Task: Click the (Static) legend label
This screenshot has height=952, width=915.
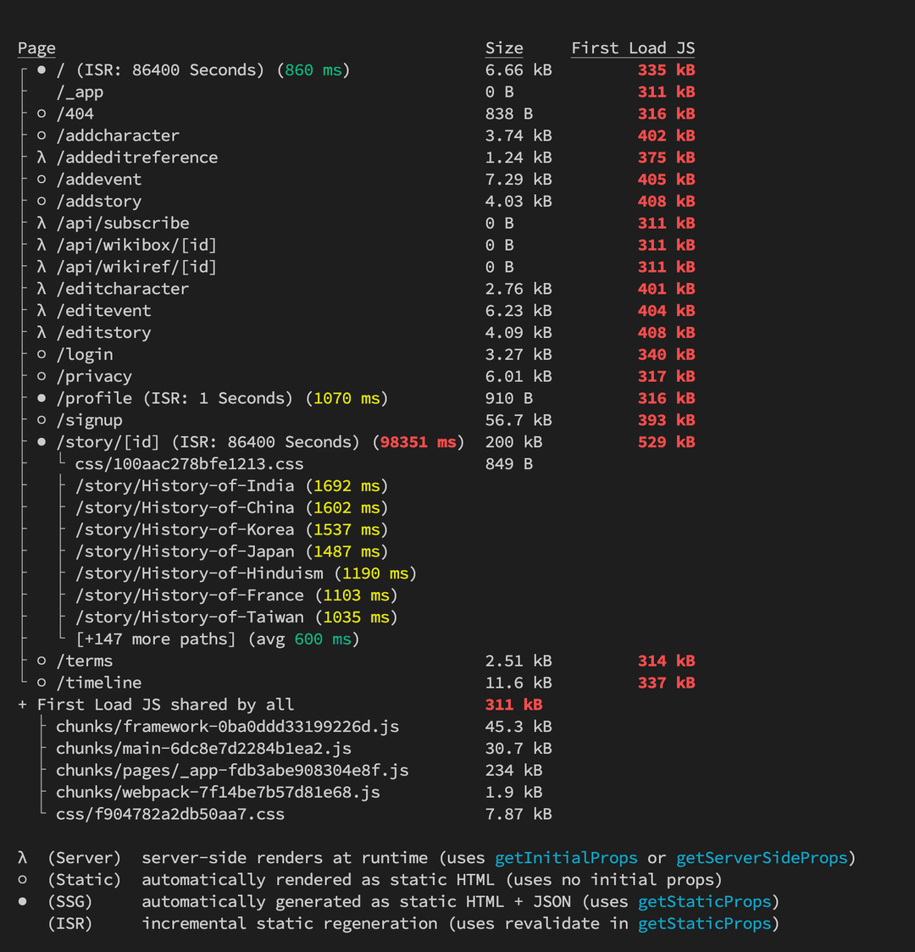Action: coord(85,879)
